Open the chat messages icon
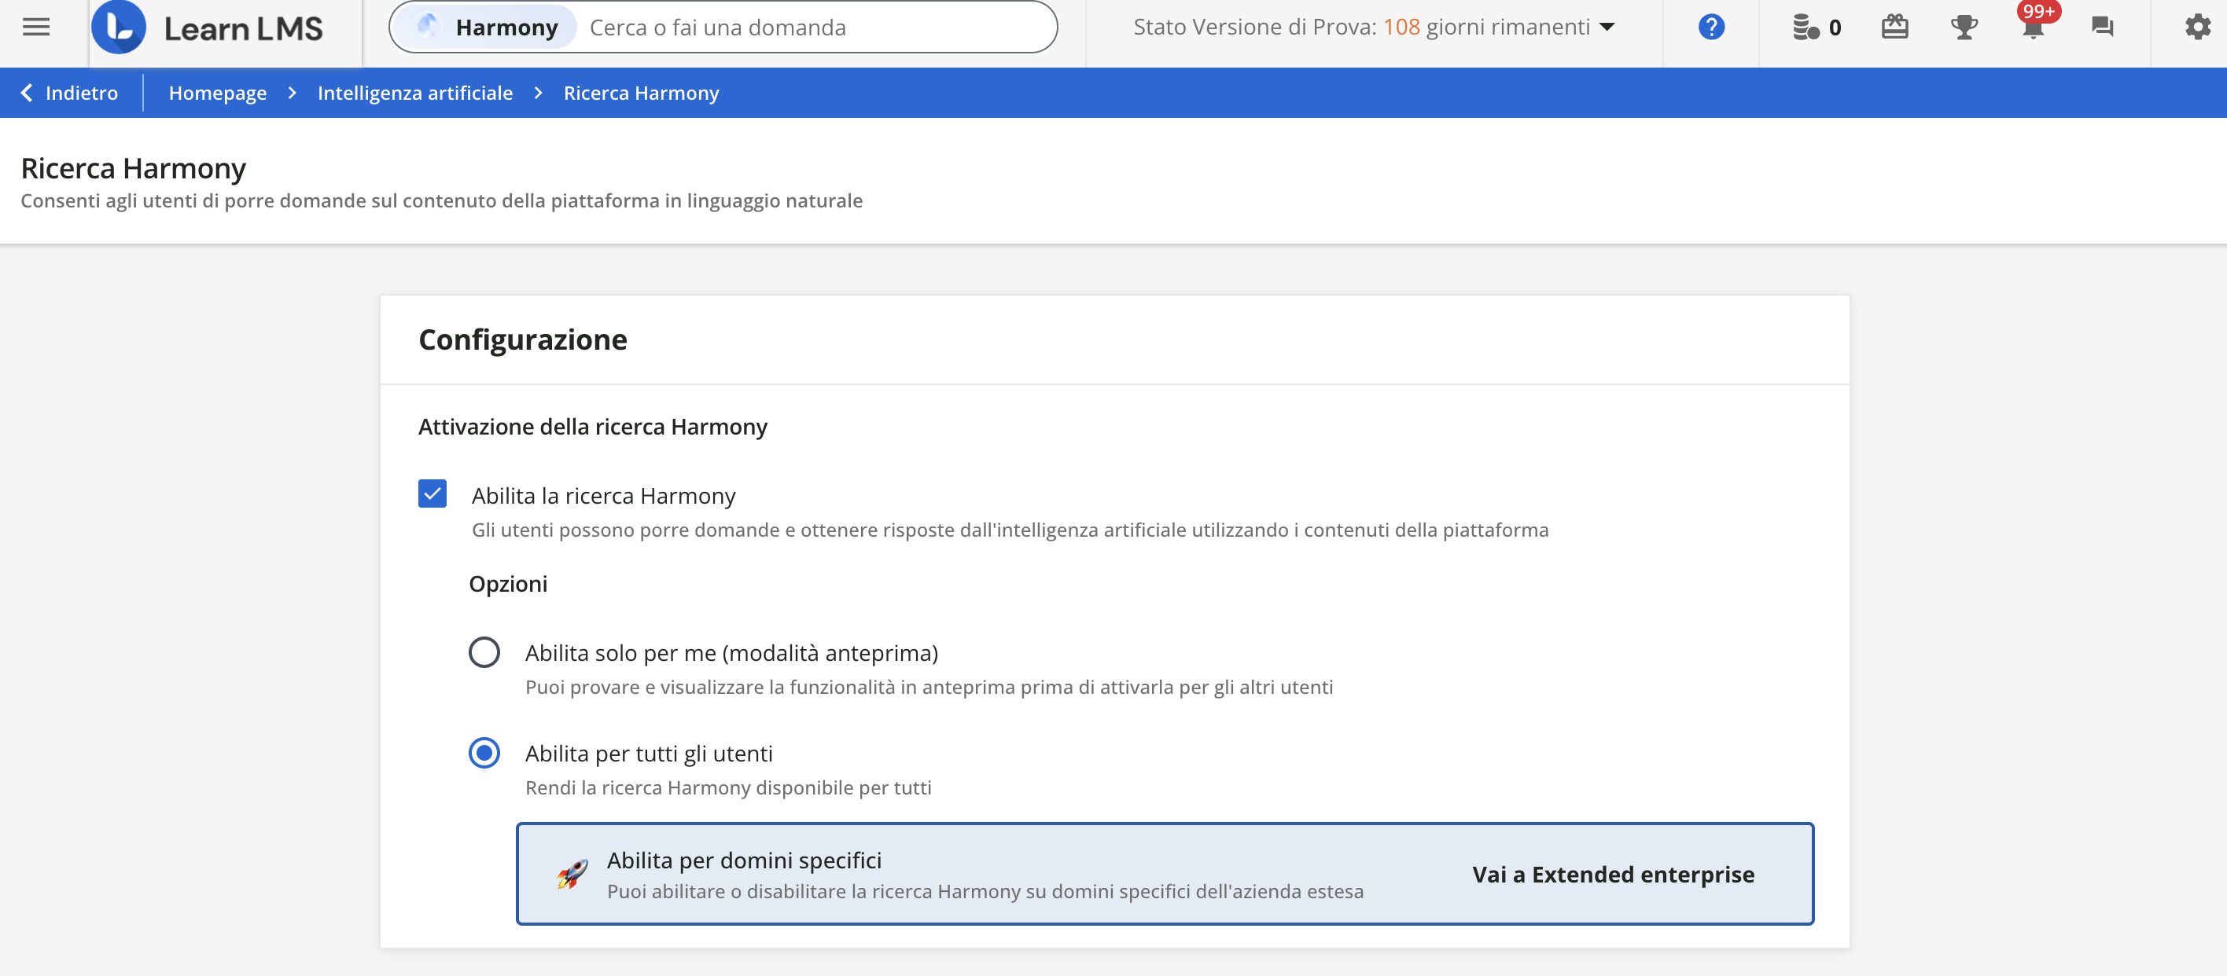 tap(2103, 28)
